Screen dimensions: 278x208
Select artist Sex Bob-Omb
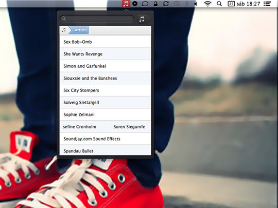[x=106, y=42]
